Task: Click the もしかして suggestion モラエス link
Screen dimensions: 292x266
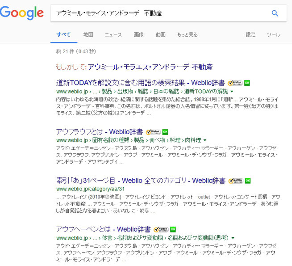Action: click(150, 67)
